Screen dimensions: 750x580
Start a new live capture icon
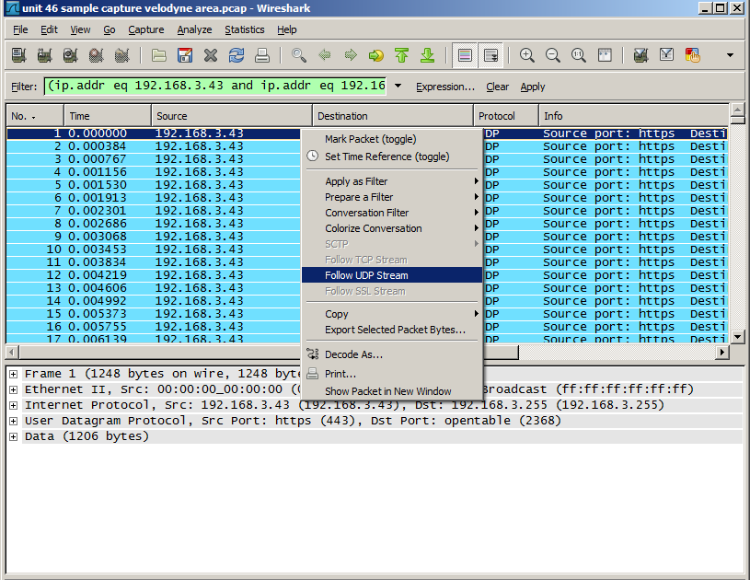pos(70,55)
